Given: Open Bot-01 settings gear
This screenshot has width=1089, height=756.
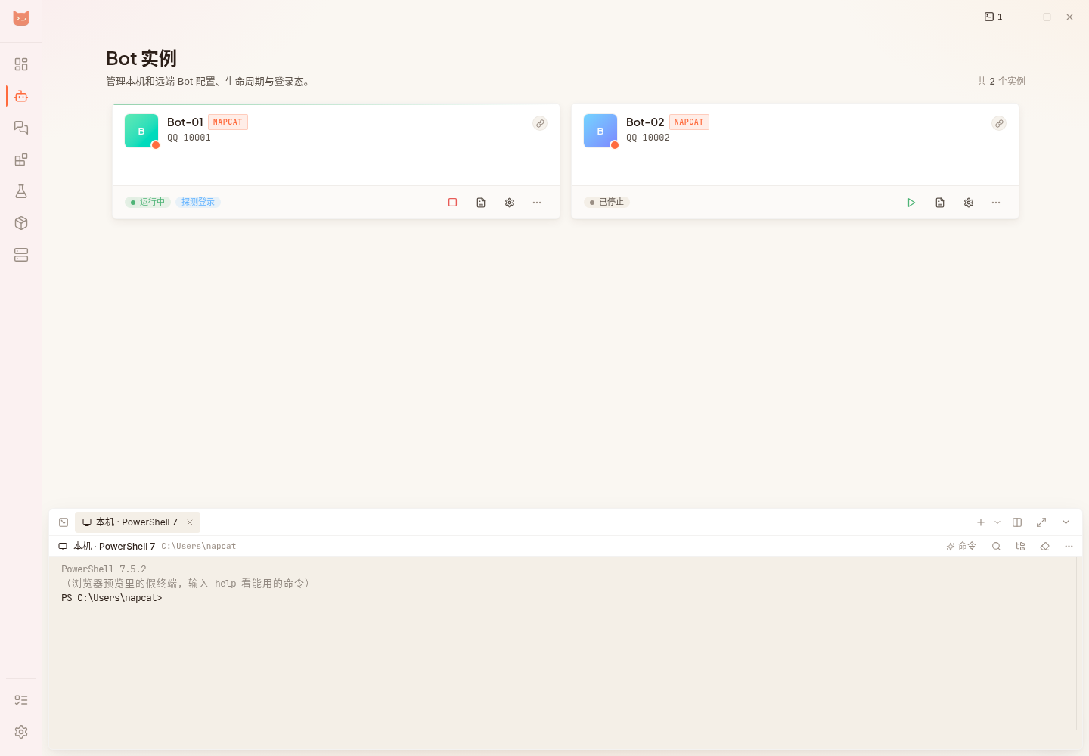Looking at the screenshot, I should point(510,203).
